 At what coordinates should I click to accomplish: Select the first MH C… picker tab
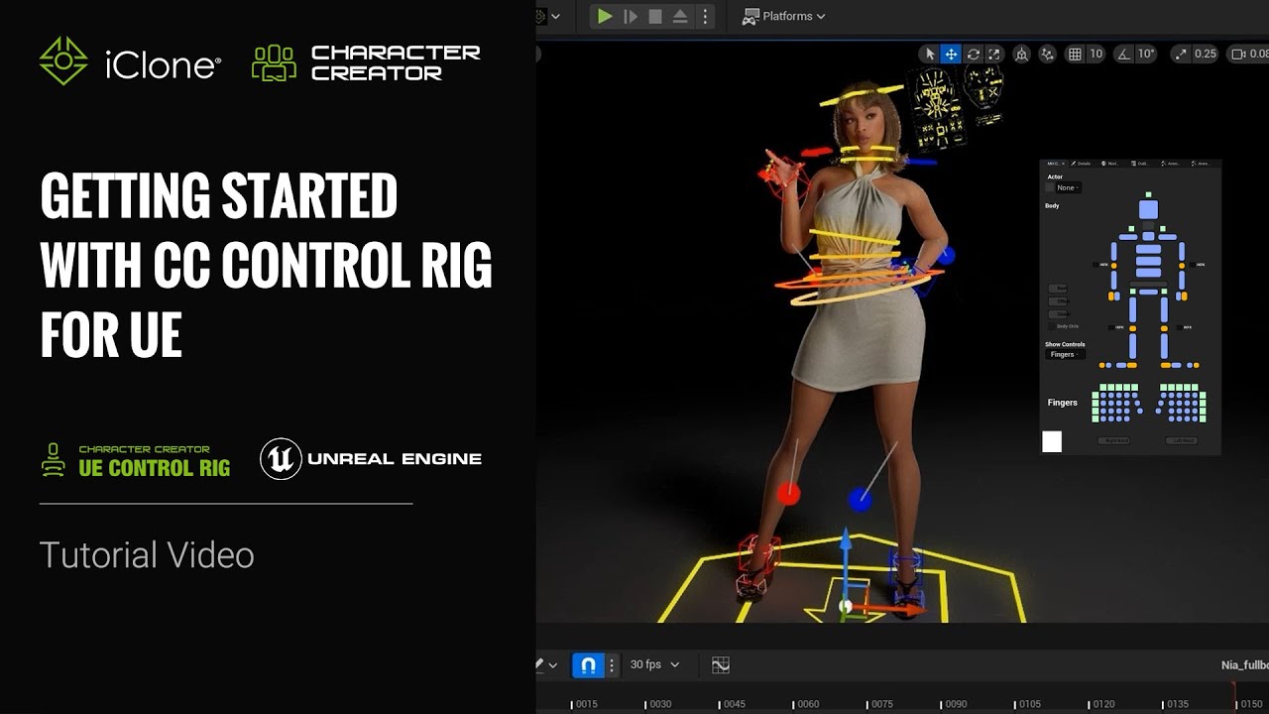(1055, 164)
